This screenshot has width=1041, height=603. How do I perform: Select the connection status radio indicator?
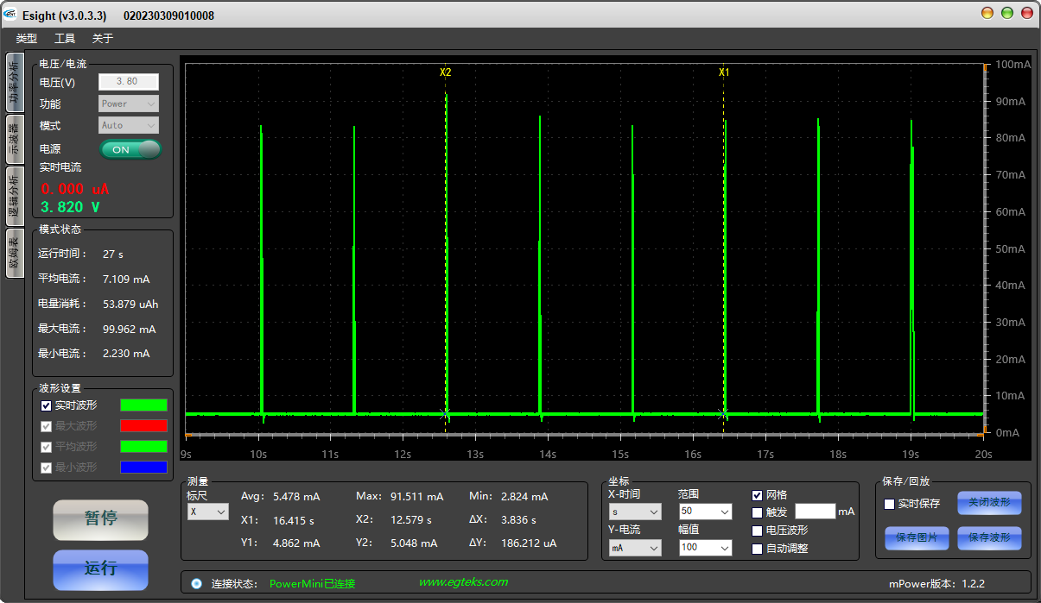click(196, 583)
